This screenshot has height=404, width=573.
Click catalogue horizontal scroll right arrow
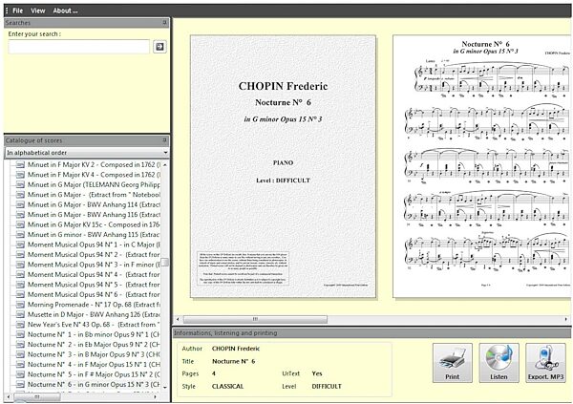[x=156, y=396]
